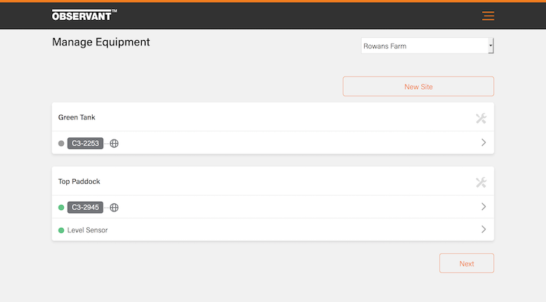
Task: Click green status dot beside Level Sensor
Action: tap(61, 230)
